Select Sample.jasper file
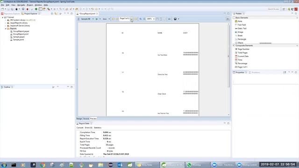This screenshot has width=299, height=168. click(x=19, y=37)
